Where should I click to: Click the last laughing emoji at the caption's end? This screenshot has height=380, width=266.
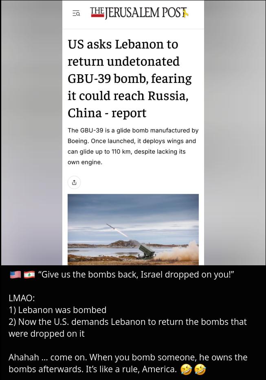point(200,369)
